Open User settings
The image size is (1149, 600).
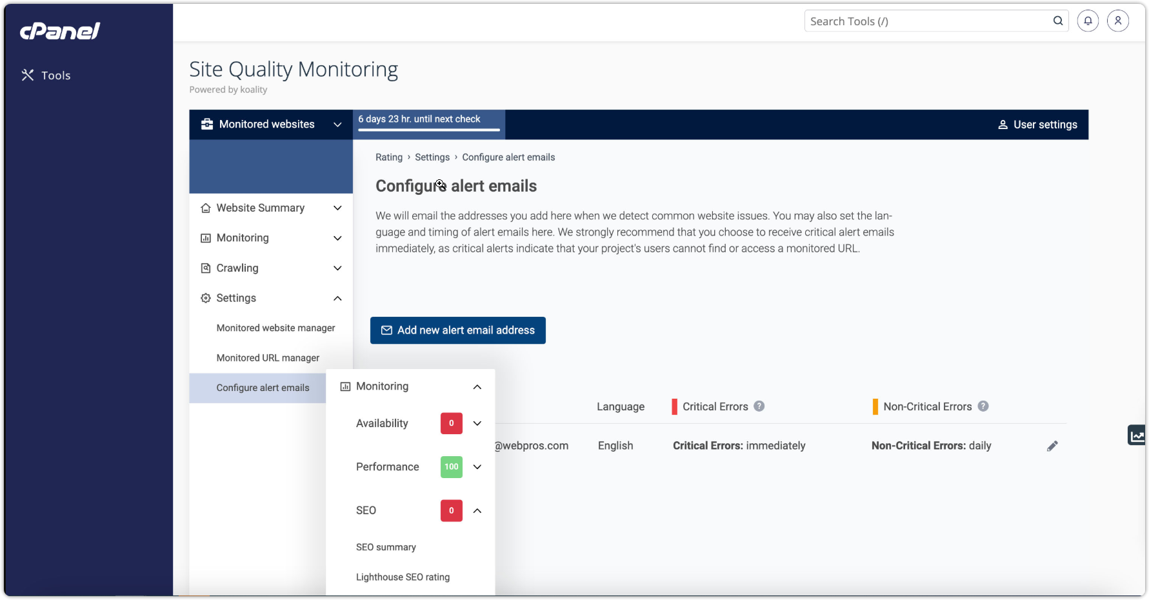(1037, 125)
